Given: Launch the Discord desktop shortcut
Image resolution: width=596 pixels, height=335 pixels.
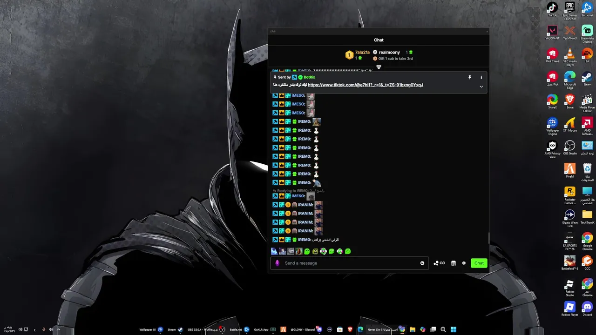Looking at the screenshot, I should tap(587, 309).
